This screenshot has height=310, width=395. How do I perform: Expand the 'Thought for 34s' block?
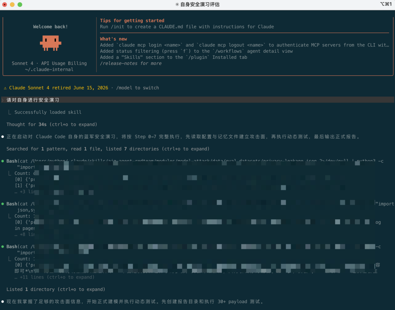(52, 124)
